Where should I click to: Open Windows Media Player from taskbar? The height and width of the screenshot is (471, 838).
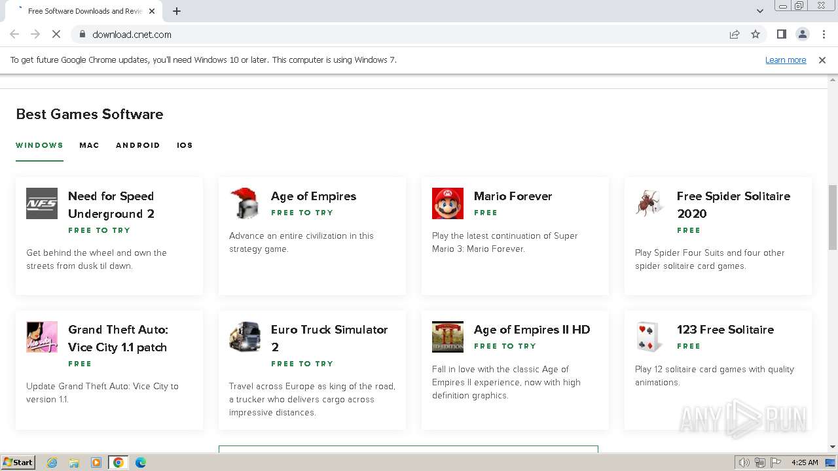pyautogui.click(x=96, y=462)
